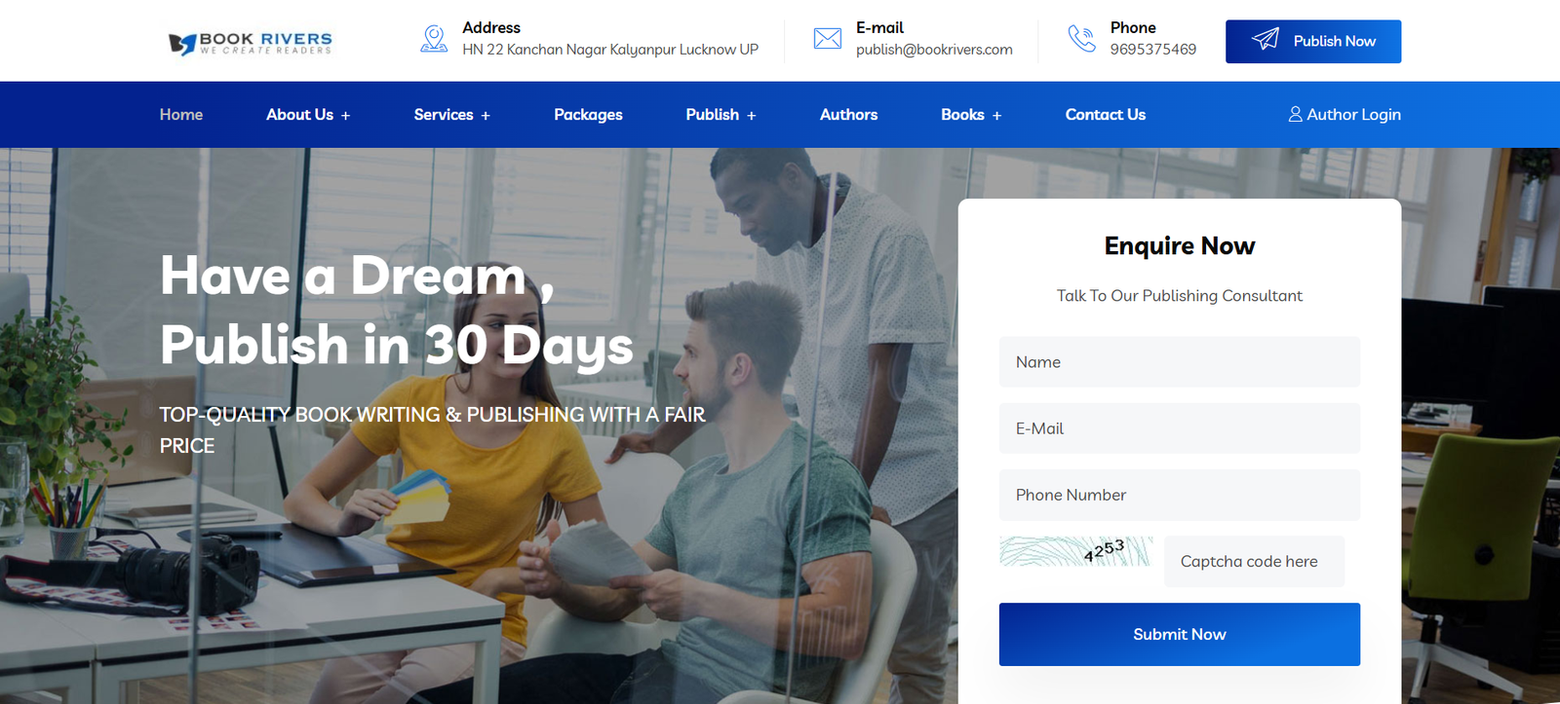Focus the Name input field
Screen dimensions: 1560x704
[x=1179, y=362]
